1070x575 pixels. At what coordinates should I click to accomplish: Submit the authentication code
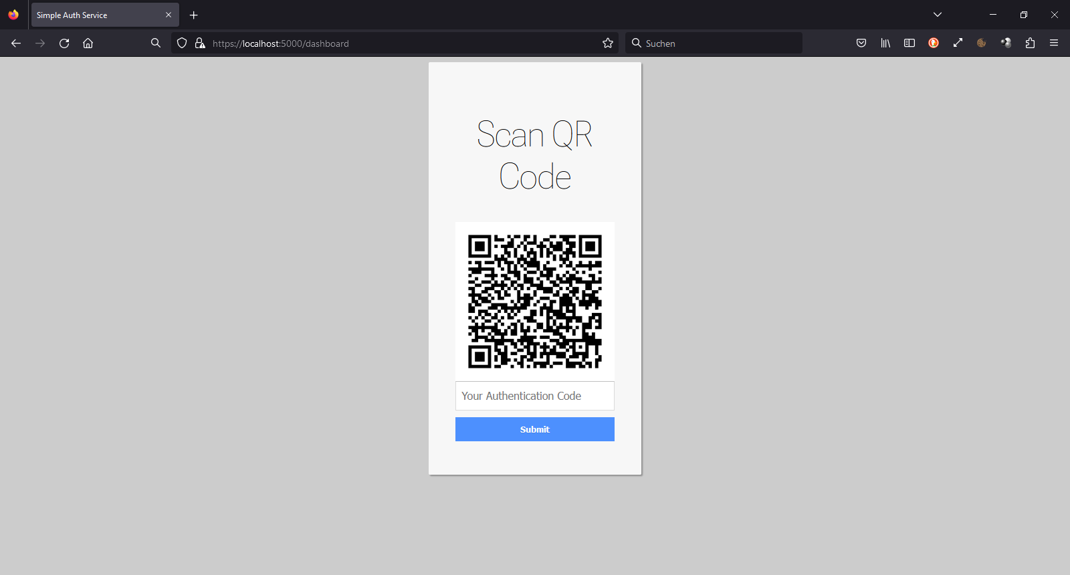tap(535, 429)
